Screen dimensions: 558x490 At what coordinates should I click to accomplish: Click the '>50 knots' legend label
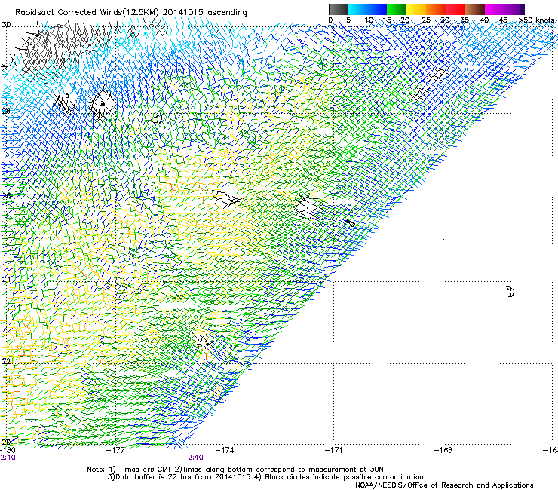537,20
